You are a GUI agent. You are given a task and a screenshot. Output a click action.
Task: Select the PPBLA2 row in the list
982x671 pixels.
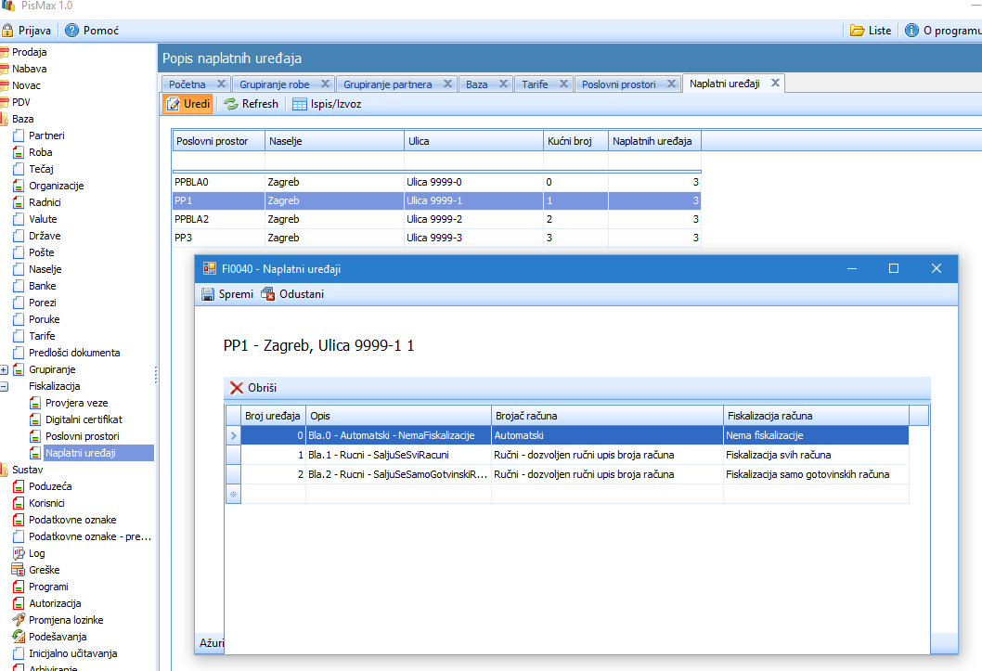tap(436, 219)
